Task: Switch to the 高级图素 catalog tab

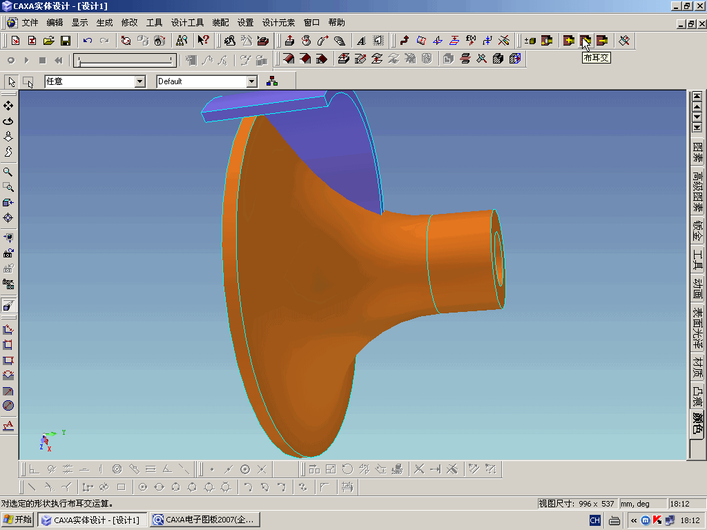Action: click(x=697, y=191)
